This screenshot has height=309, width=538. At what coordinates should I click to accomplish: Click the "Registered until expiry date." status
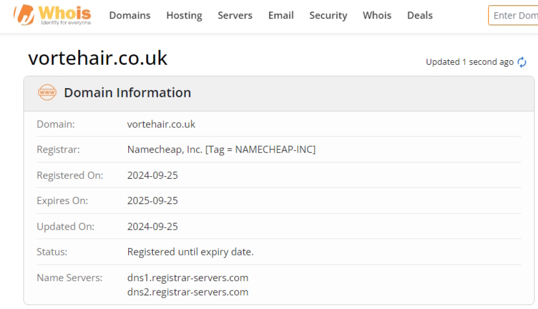click(190, 252)
